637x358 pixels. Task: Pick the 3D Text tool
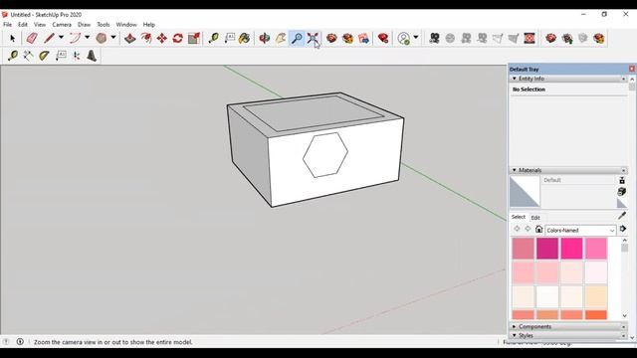tap(92, 56)
